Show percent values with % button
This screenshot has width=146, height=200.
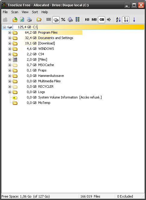(x=63, y=20)
